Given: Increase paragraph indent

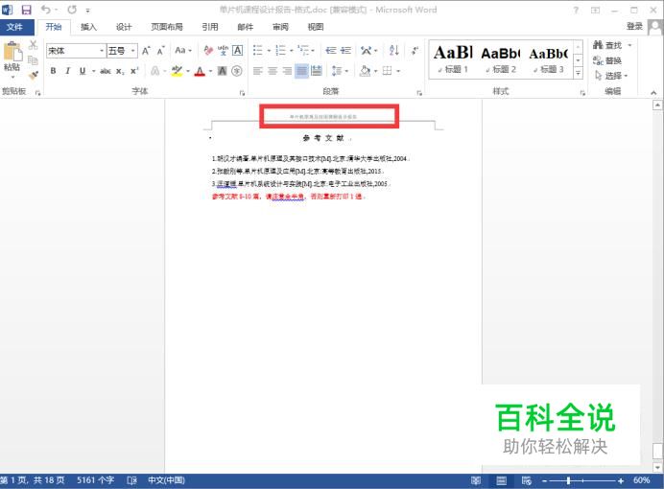Looking at the screenshot, I should 346,51.
